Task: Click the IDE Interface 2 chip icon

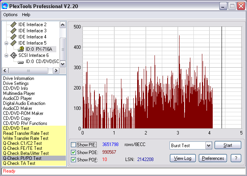Action: [13, 25]
